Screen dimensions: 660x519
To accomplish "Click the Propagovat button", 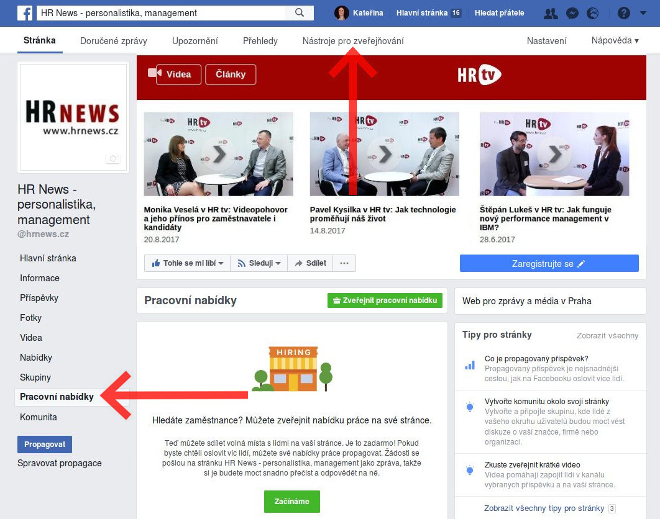I will [45, 445].
